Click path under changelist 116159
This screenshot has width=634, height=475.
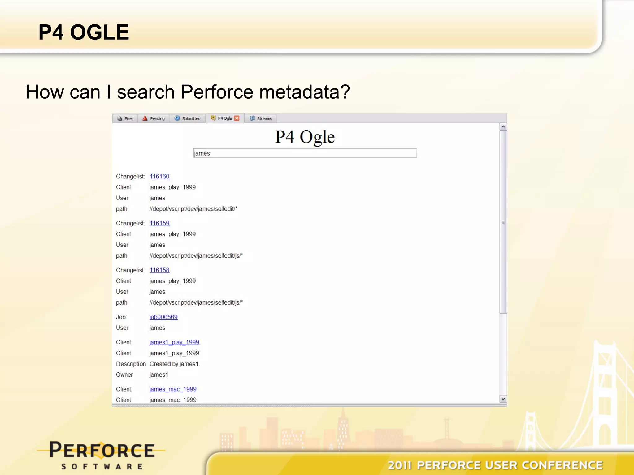coord(196,256)
